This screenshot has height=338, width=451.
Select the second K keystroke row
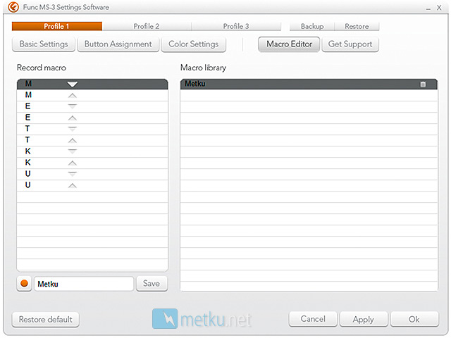(x=92, y=163)
